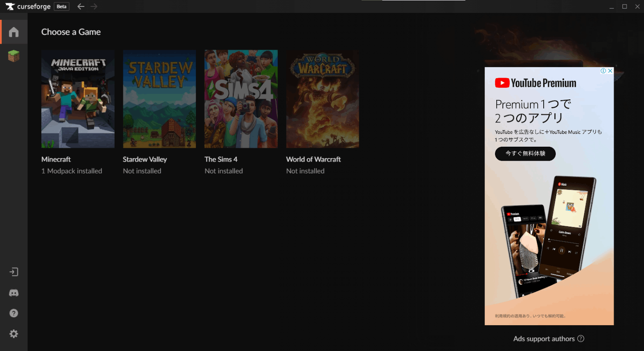Click the CurseForge logo in title bar
The width and height of the screenshot is (644, 351).
pyautogui.click(x=29, y=6)
